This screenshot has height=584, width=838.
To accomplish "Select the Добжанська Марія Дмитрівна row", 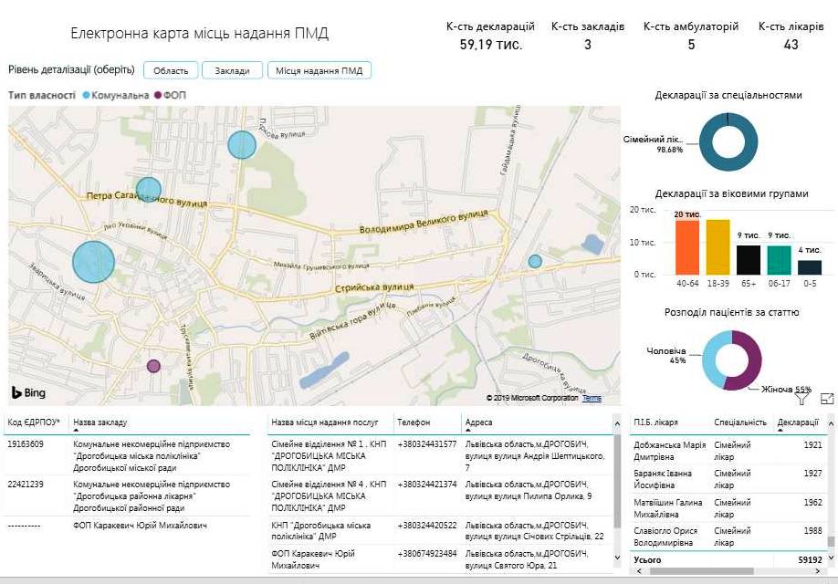I will point(669,451).
